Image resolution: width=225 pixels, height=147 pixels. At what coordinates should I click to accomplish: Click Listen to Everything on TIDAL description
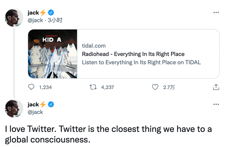click(x=141, y=62)
